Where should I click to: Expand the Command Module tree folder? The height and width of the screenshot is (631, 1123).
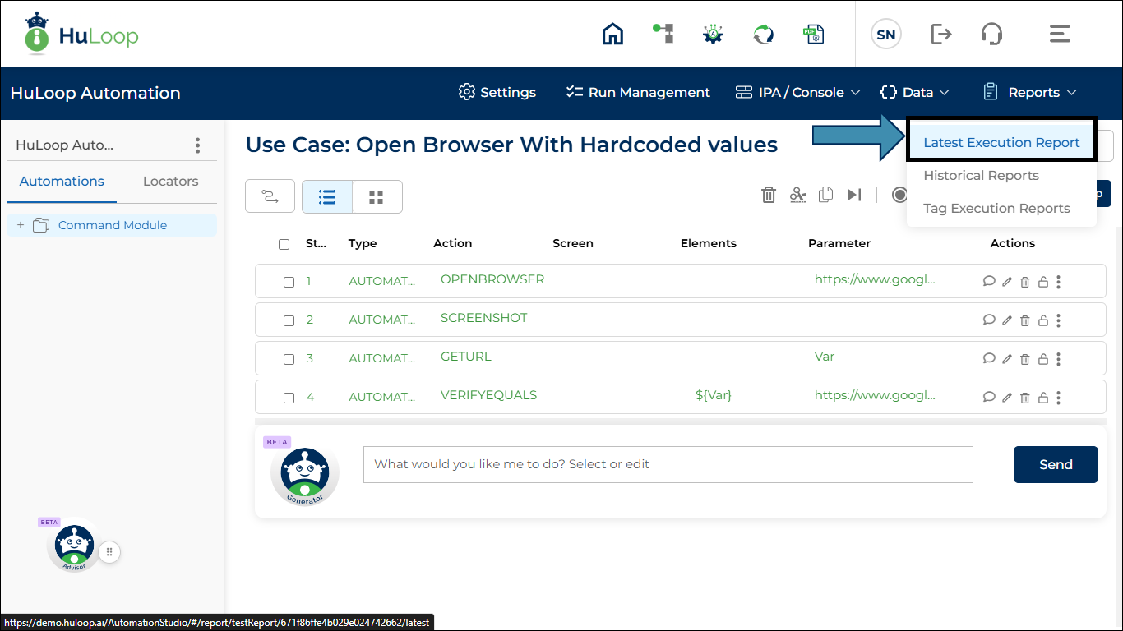tap(21, 225)
